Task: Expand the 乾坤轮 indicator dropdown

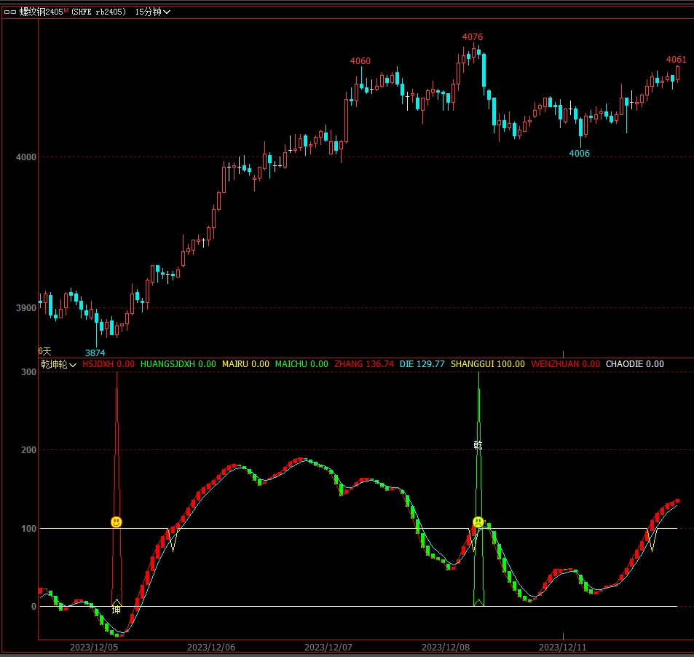Action: click(58, 364)
